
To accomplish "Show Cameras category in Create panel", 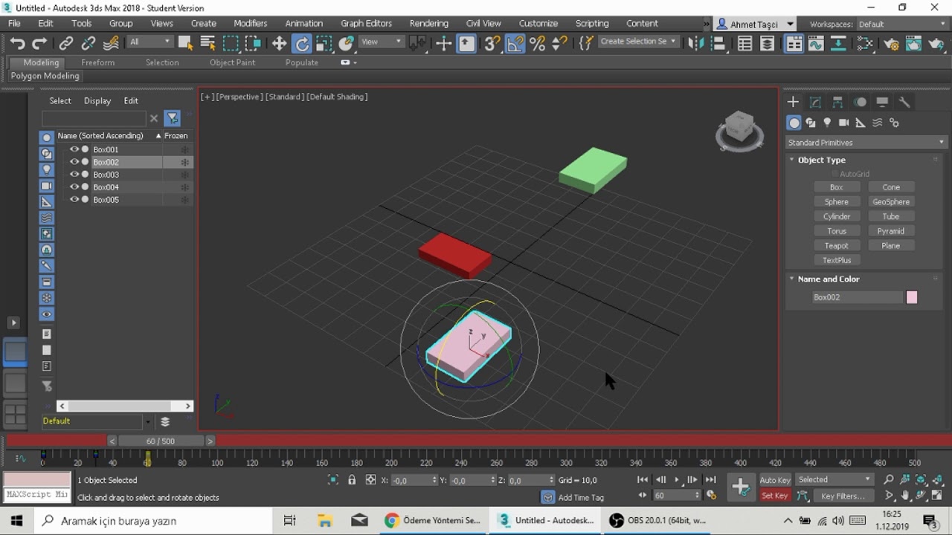I will 843,123.
